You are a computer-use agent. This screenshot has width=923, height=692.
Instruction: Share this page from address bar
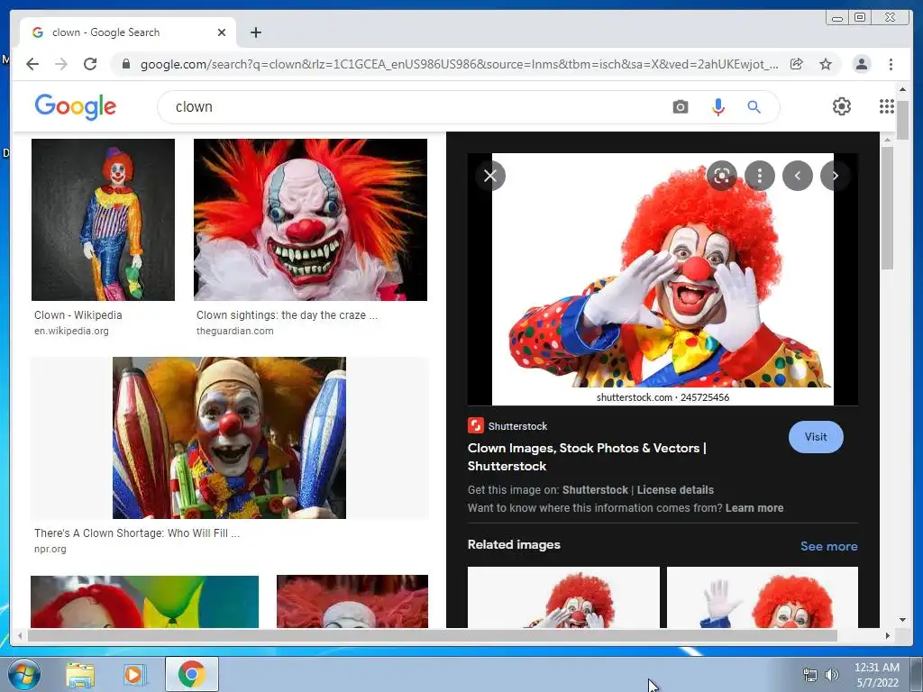[797, 64]
